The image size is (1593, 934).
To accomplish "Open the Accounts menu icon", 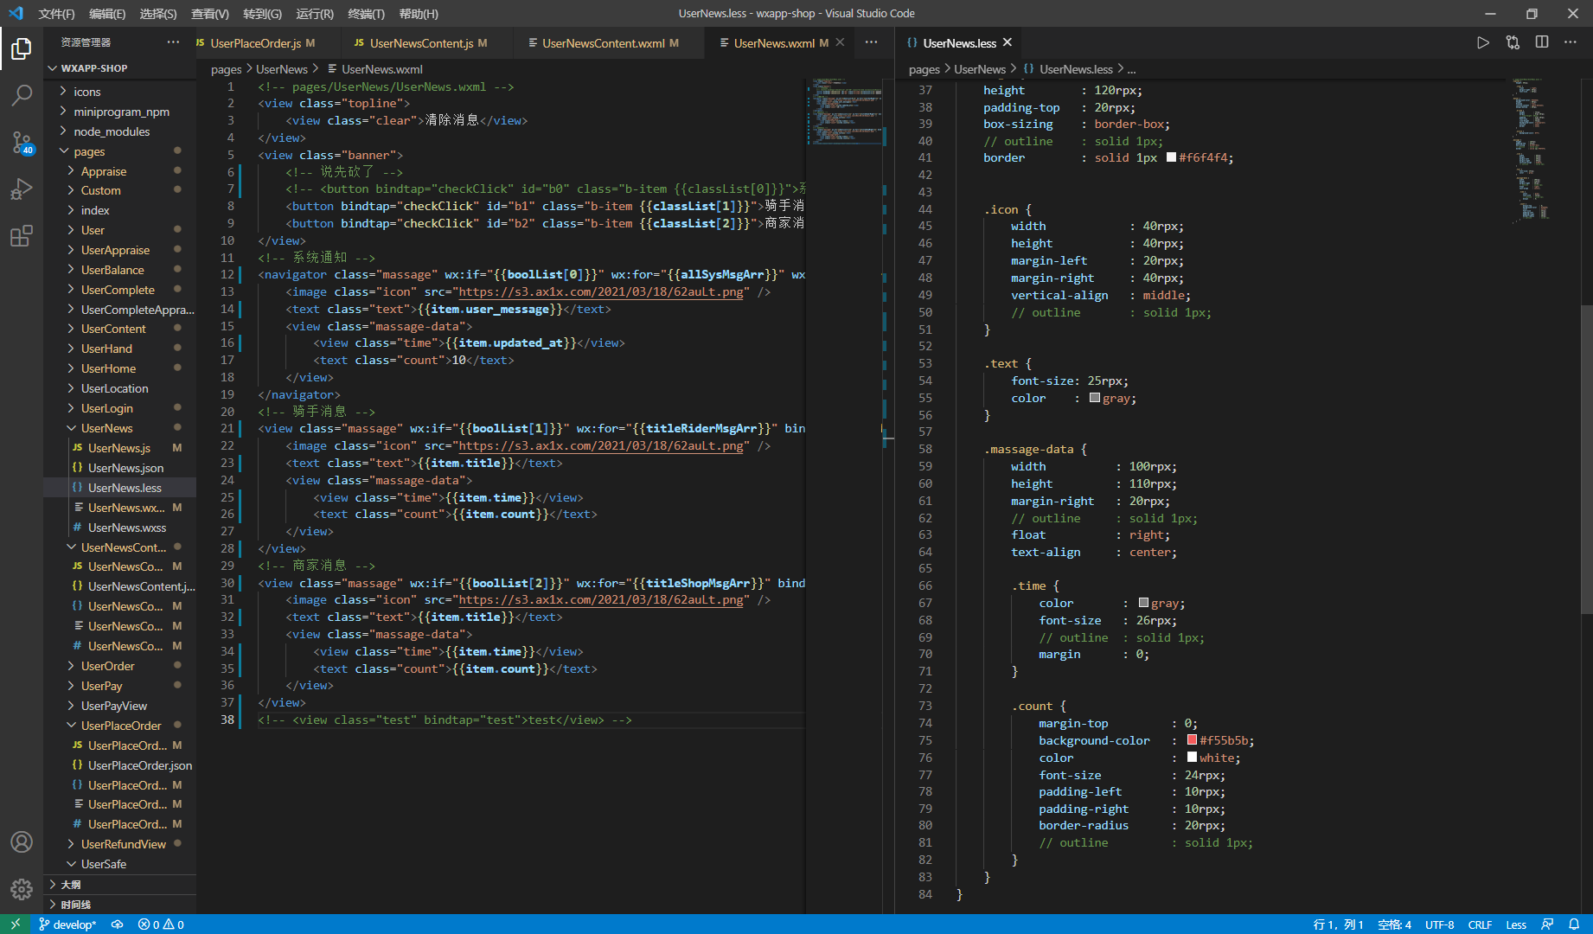I will click(22, 841).
